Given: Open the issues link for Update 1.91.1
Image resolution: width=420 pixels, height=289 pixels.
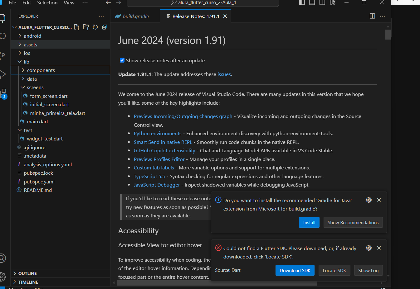Looking at the screenshot, I should (224, 74).
